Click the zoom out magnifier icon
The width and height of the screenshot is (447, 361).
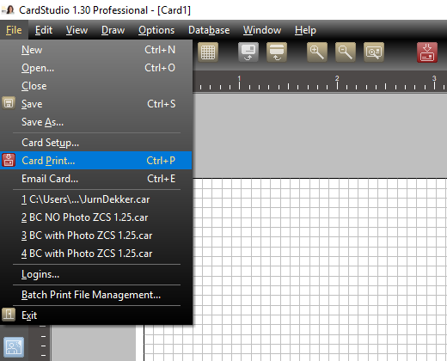click(346, 52)
